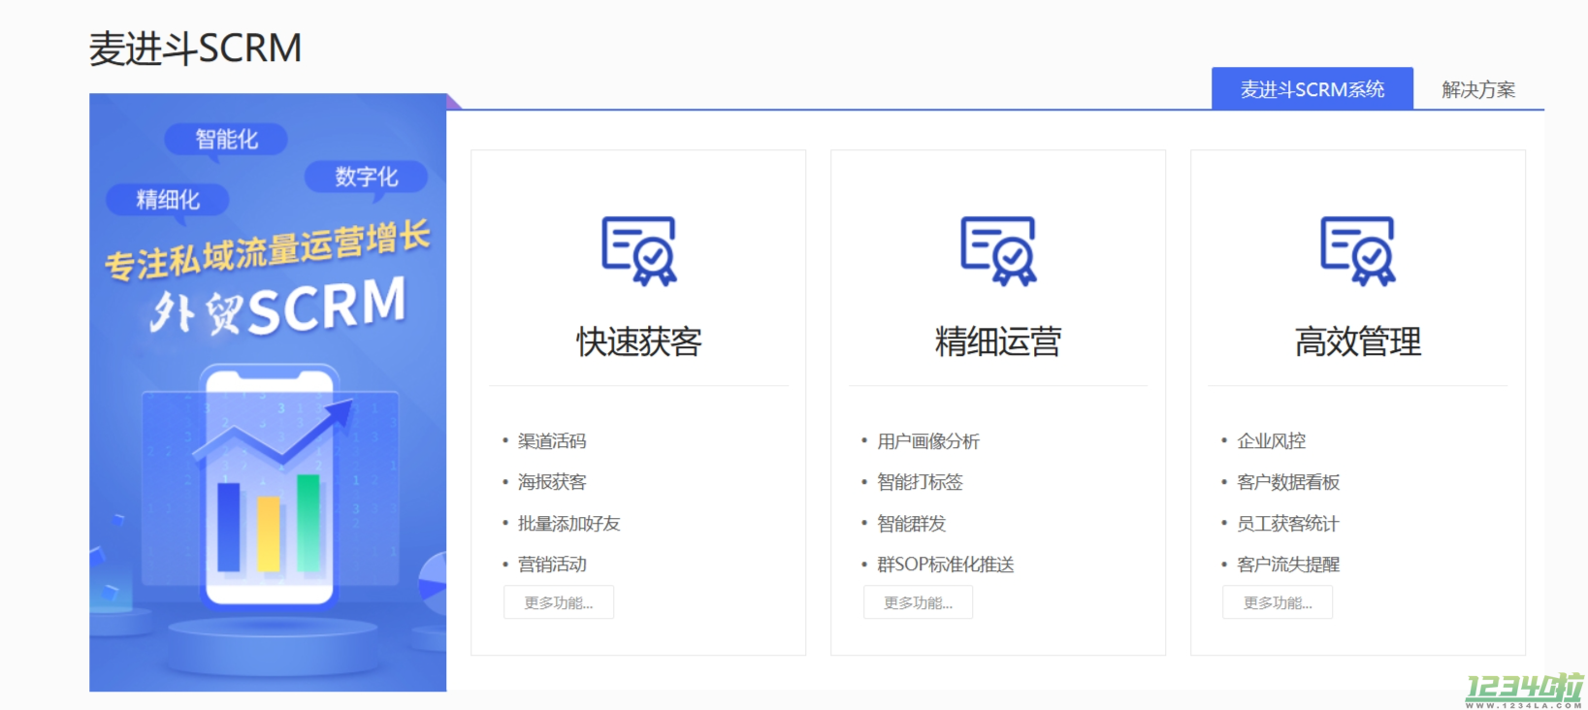Select the 批量添加好友 list item

tap(568, 524)
